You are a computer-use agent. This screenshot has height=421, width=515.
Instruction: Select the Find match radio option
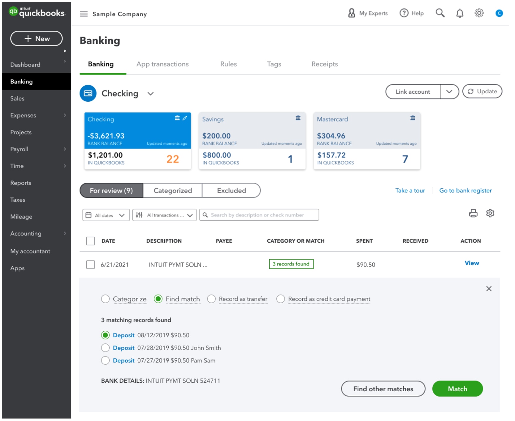[x=158, y=299]
